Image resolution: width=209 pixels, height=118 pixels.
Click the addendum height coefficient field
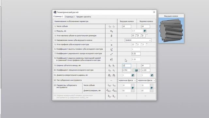tap(136, 49)
